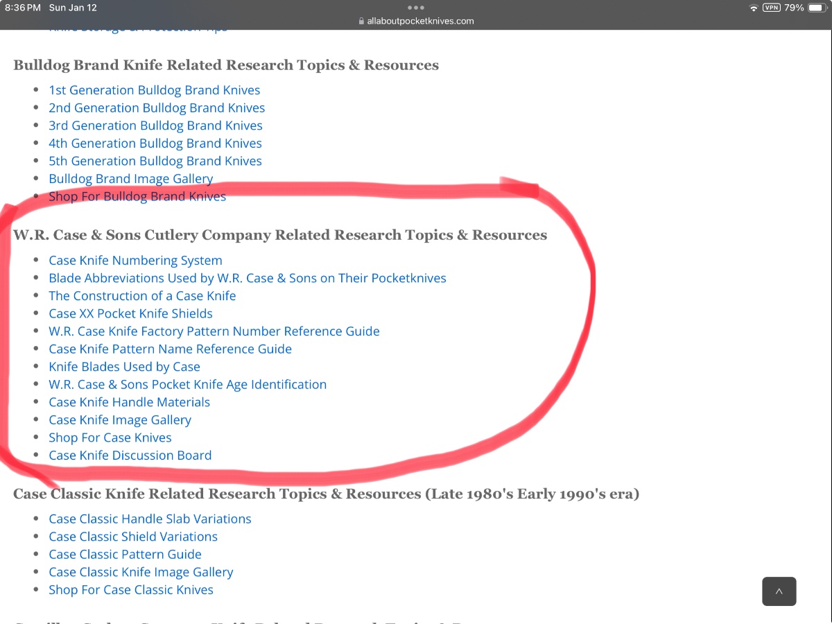Open Case Knife Numbering System link
Viewport: 832px width, 624px height.
[135, 261]
